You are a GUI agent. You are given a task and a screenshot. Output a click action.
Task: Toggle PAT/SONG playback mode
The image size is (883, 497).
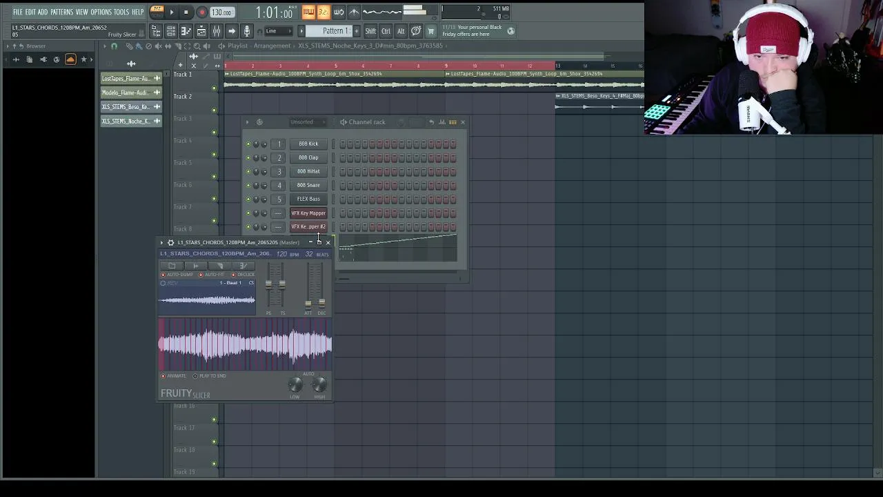click(157, 12)
